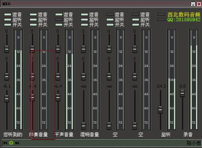Viewport: 202px width, 148px height.
Task: Click the level meter of the 混响音量 channel
Action: click(95, 80)
